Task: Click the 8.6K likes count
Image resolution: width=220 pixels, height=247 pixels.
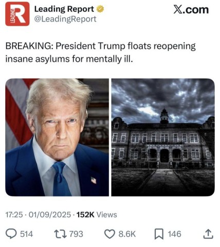Action: (x=127, y=234)
